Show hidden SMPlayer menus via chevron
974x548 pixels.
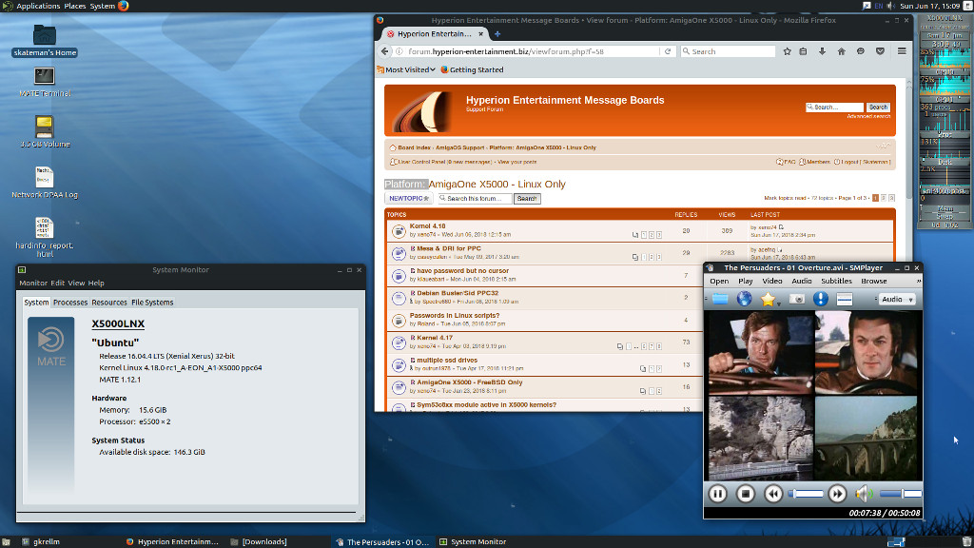click(918, 282)
